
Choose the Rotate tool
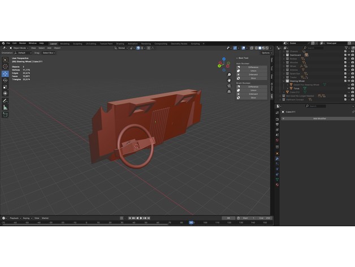tap(6, 80)
